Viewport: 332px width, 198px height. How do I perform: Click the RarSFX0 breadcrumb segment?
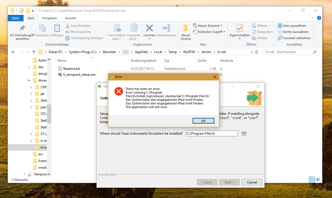click(189, 52)
